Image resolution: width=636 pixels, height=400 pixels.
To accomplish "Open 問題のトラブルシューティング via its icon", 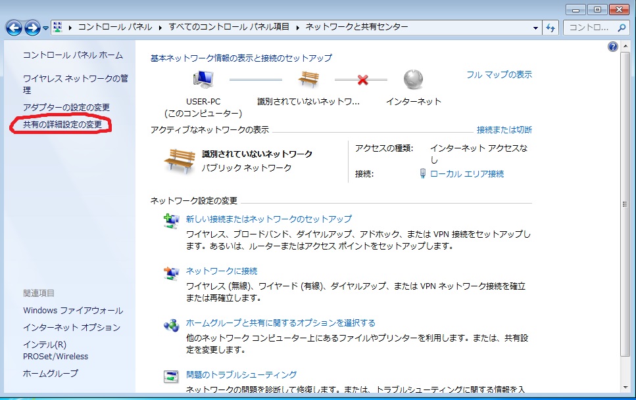I will (171, 376).
